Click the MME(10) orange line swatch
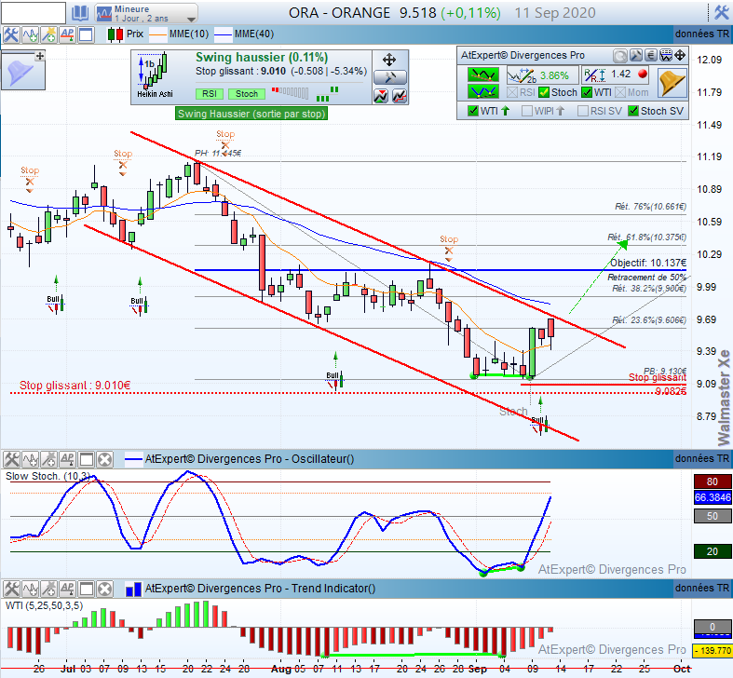This screenshot has width=733, height=678. (x=157, y=34)
